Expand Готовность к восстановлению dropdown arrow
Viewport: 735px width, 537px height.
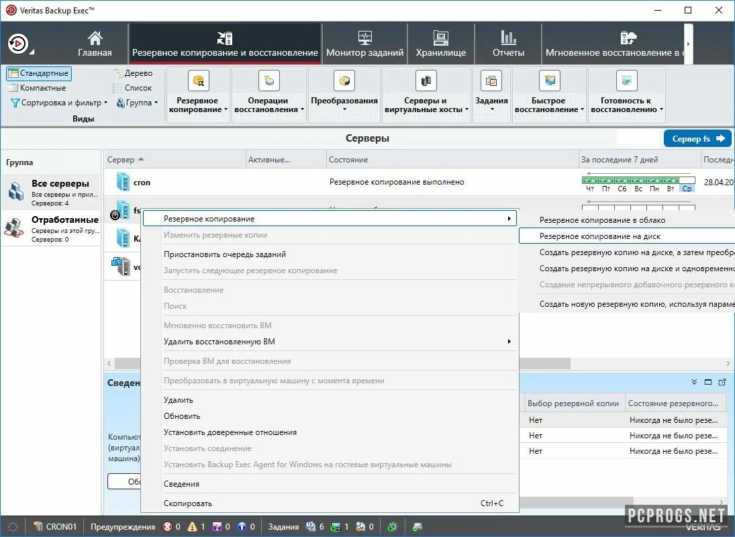click(x=661, y=109)
